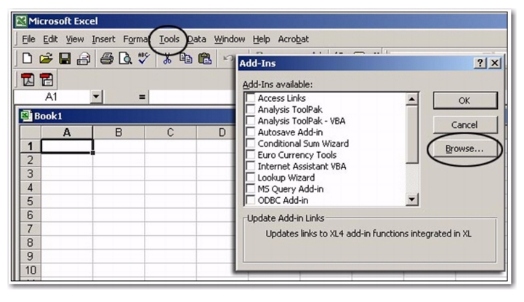
Task: Click the Undo arrow icon
Action: [x=227, y=58]
